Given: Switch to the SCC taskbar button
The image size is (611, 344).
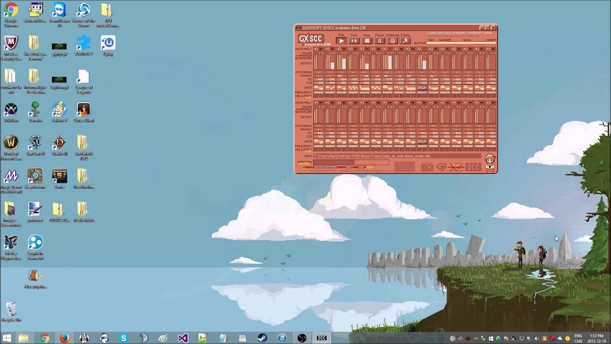Looking at the screenshot, I should point(322,338).
